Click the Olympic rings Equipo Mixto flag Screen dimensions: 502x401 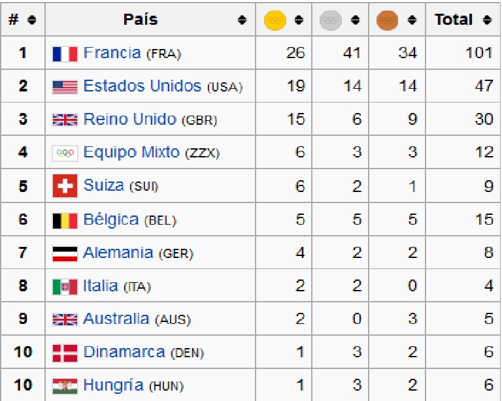tap(65, 153)
